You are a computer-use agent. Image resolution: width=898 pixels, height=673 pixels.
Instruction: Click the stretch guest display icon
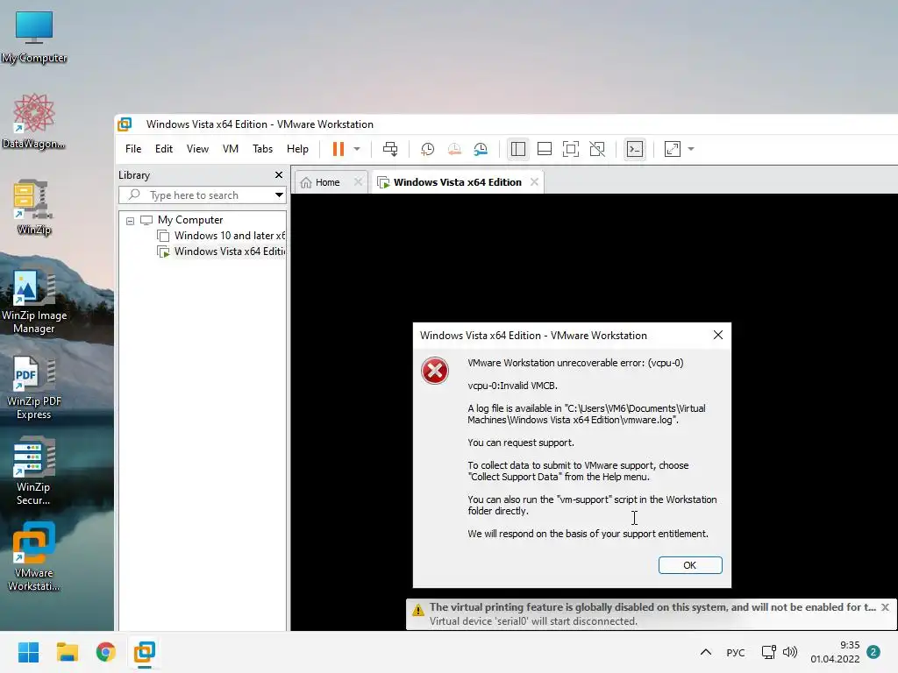[x=673, y=149]
